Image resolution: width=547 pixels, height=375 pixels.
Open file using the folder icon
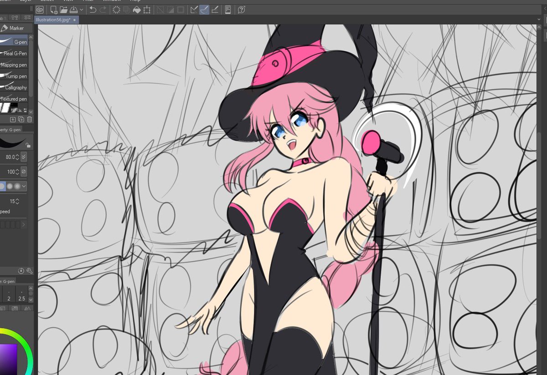pyautogui.click(x=63, y=10)
